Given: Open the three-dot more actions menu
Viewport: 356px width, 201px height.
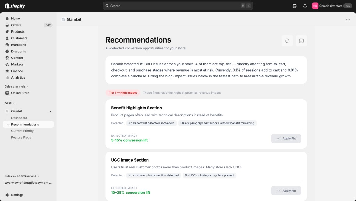Looking at the screenshot, I should (x=348, y=19).
